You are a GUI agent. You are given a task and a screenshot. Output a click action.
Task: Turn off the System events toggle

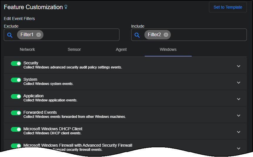16,80
